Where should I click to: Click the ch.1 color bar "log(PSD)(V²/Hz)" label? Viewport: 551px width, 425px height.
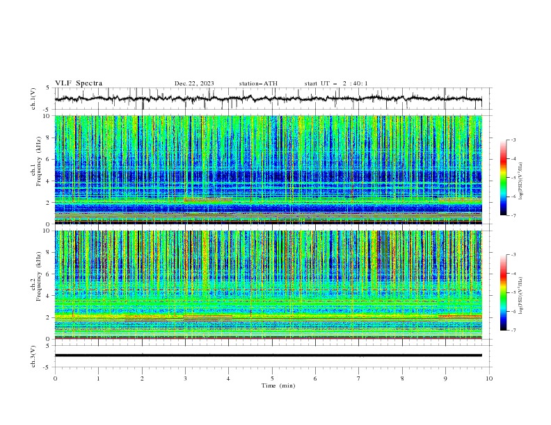pyautogui.click(x=520, y=181)
